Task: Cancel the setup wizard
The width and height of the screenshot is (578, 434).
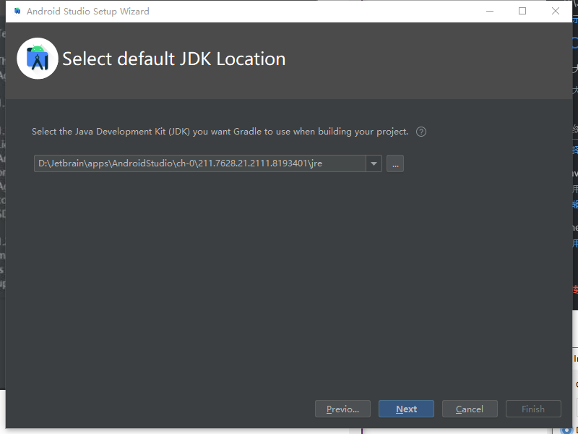Action: click(470, 409)
